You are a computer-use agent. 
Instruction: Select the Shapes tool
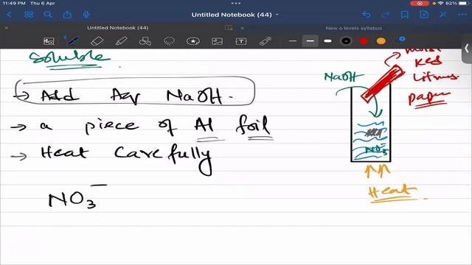pos(145,41)
